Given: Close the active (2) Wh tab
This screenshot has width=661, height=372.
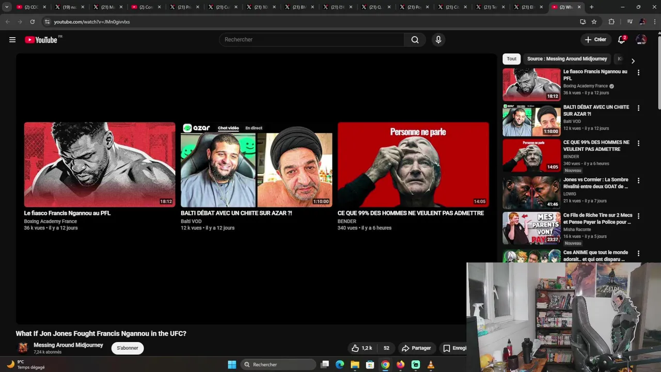Looking at the screenshot, I should pyautogui.click(x=579, y=7).
